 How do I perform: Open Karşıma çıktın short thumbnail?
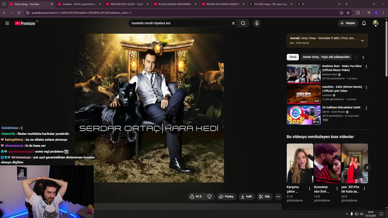coord(300,163)
